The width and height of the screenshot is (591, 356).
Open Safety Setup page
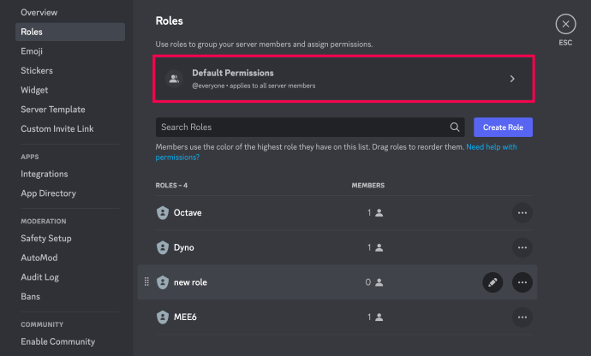[x=46, y=239]
